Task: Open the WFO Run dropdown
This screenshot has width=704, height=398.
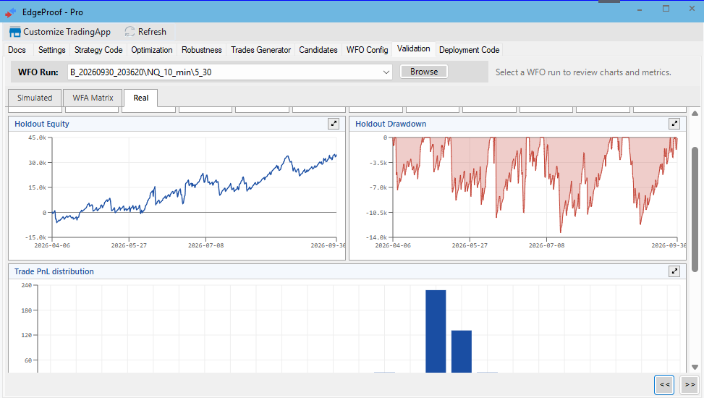Action: coord(386,72)
